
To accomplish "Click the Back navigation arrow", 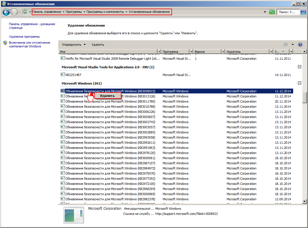I will click(6, 12).
